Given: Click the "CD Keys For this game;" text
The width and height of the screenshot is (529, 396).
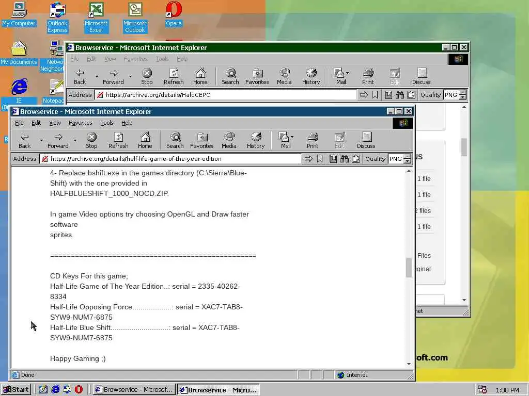Looking at the screenshot, I should (x=89, y=276).
